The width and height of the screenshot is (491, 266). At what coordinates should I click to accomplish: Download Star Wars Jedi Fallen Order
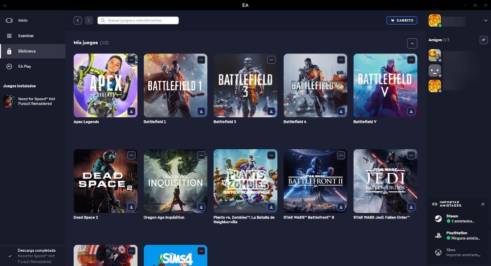coord(411,207)
